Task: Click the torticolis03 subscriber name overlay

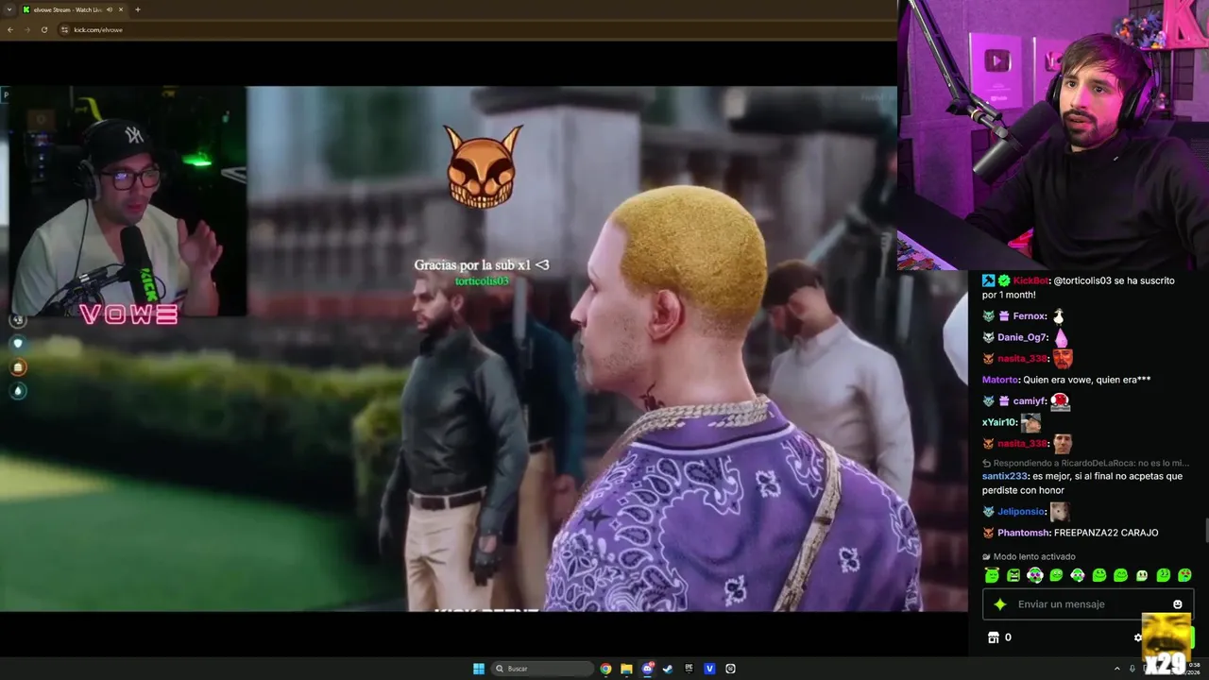Action: (x=482, y=281)
